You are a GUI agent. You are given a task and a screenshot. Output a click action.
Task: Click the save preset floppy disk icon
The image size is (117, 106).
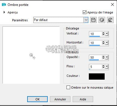point(93,20)
